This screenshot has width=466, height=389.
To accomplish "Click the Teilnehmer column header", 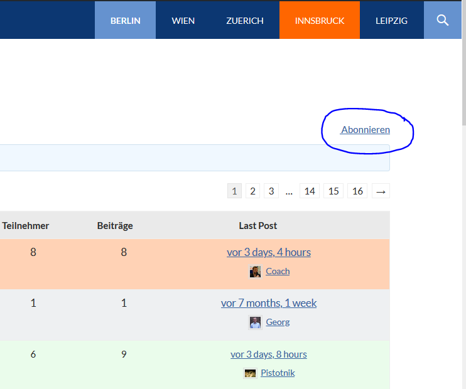I will pyautogui.click(x=26, y=226).
